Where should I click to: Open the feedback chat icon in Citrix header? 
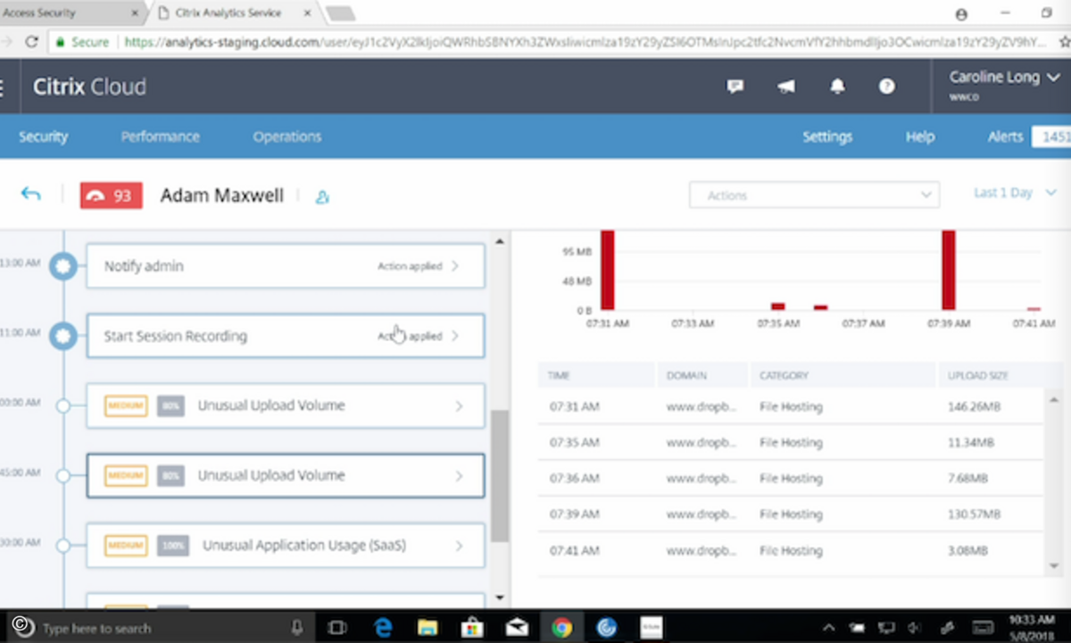pos(735,87)
